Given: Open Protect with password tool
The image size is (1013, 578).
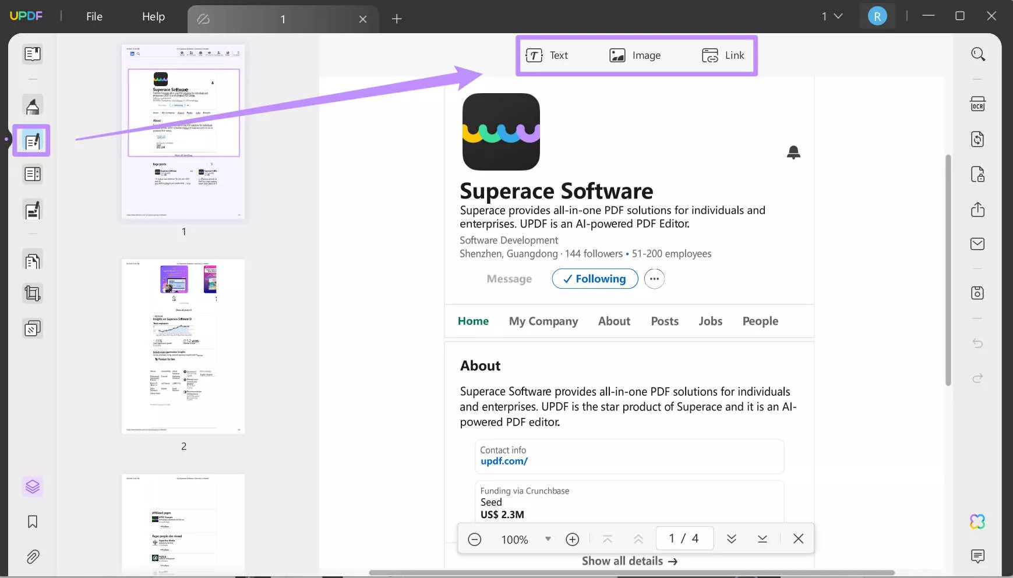Looking at the screenshot, I should [x=978, y=174].
